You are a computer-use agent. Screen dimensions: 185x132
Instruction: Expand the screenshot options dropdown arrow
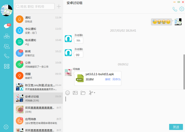[95, 93]
